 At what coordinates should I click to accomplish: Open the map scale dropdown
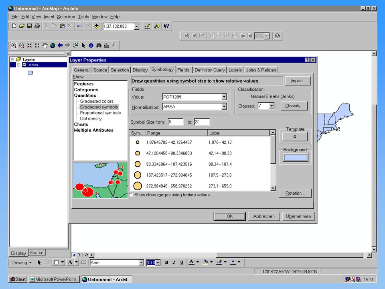pyautogui.click(x=137, y=26)
